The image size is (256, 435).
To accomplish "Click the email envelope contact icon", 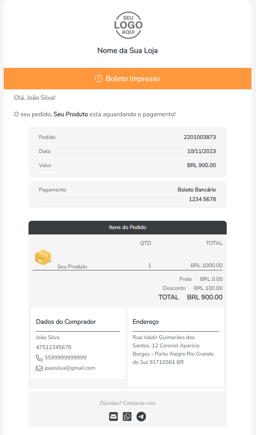I will [x=114, y=416].
